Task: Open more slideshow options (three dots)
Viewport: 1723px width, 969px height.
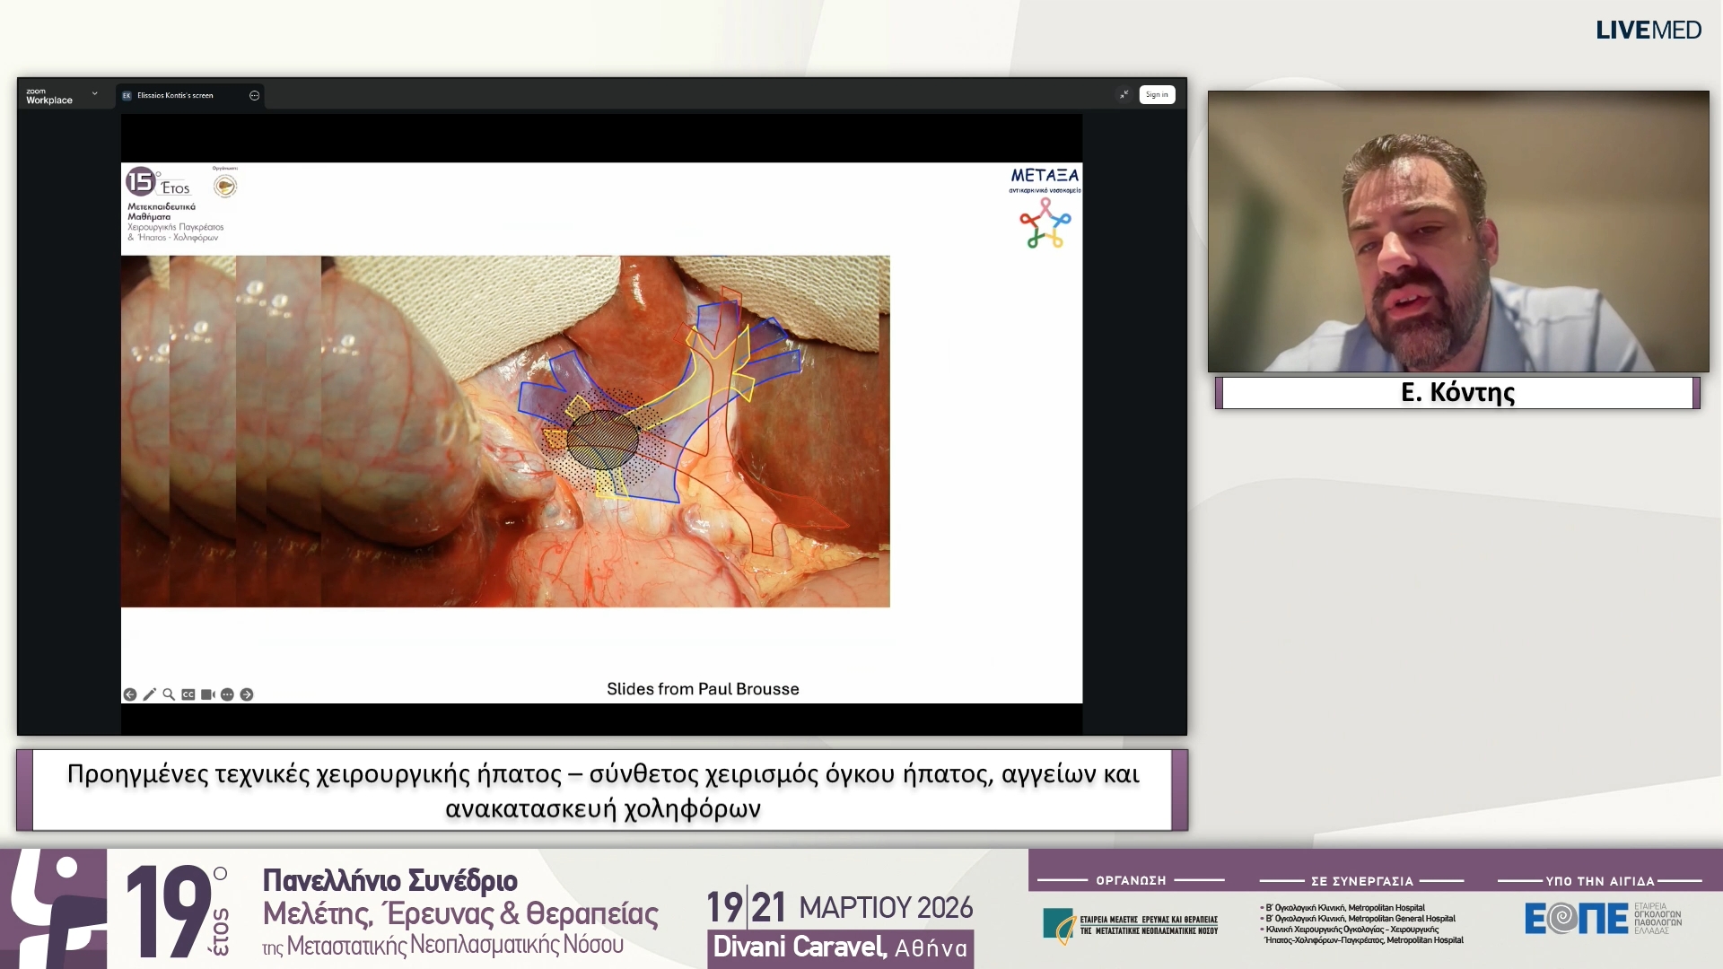Action: pyautogui.click(x=227, y=694)
